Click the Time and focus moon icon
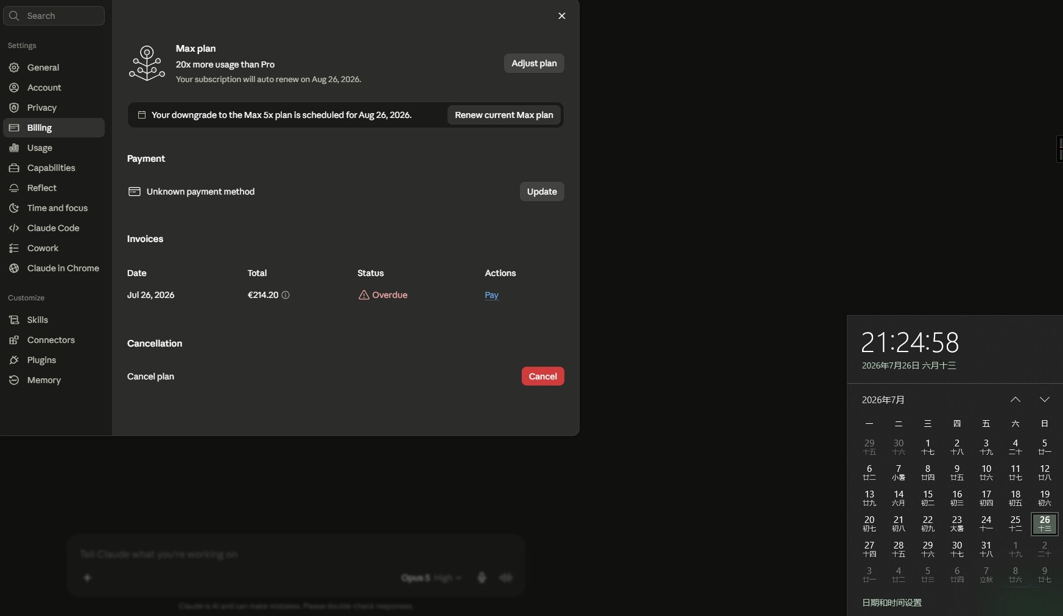This screenshot has width=1063, height=616. point(14,208)
